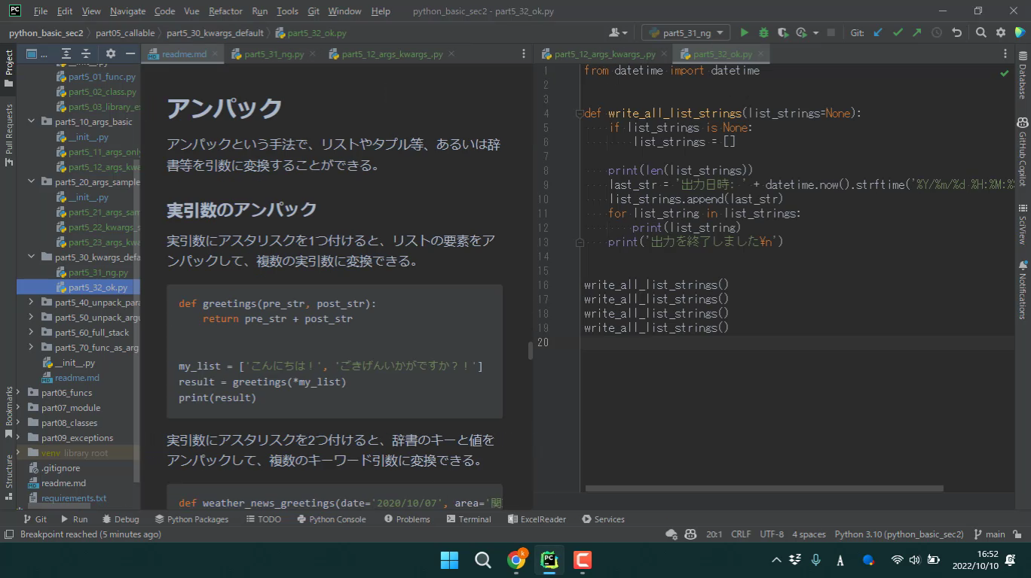Run the part5_31_ng configuration
This screenshot has height=578, width=1031.
click(745, 32)
